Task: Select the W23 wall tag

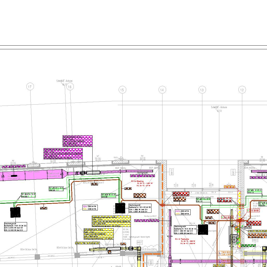Action: tap(255, 240)
